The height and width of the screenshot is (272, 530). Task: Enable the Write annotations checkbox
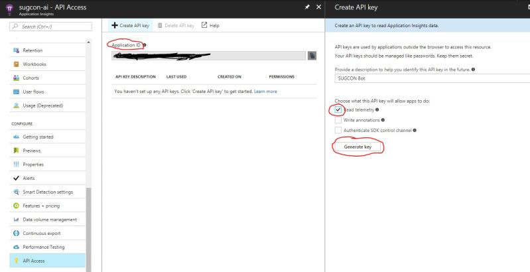click(x=338, y=120)
